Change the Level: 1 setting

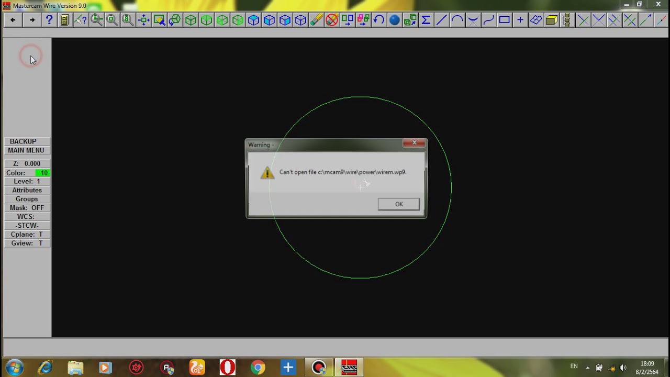coord(27,181)
